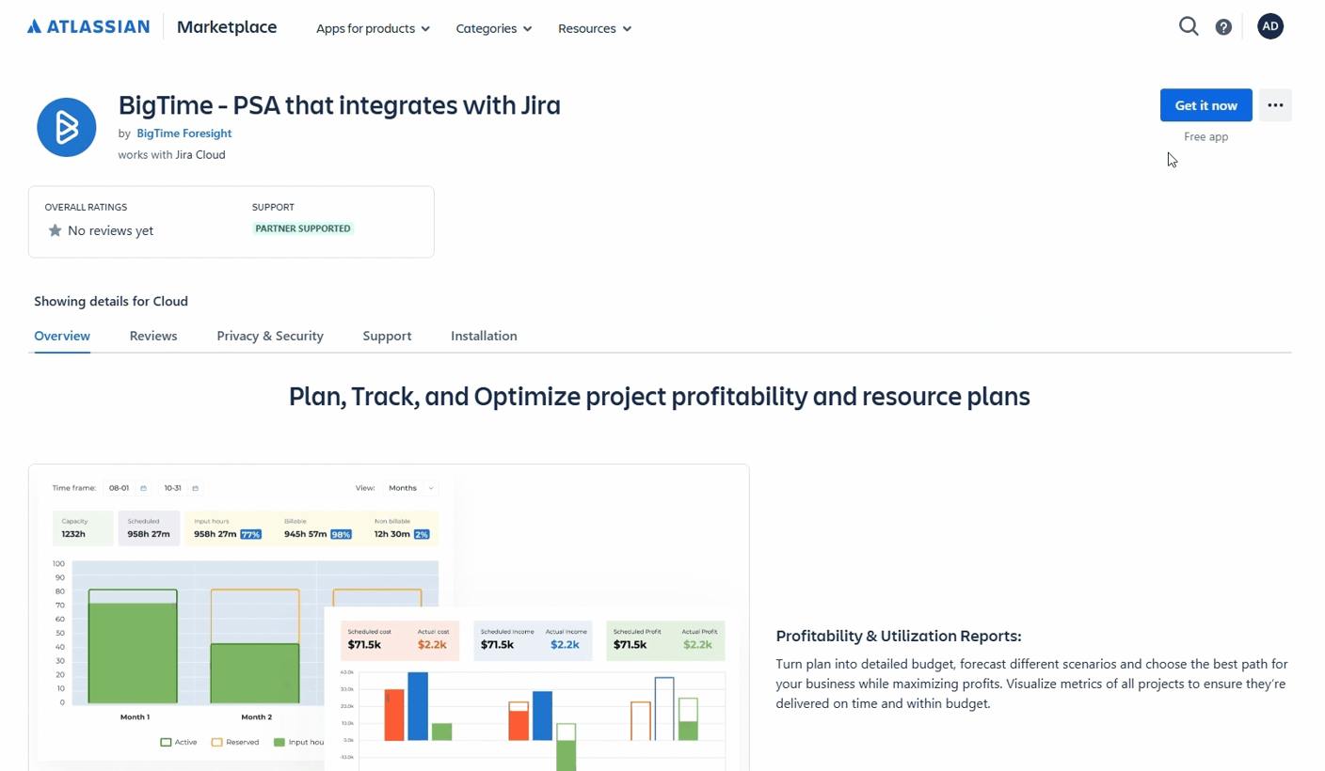Click the BigTime app logo
This screenshot has height=771, width=1325.
(x=67, y=127)
